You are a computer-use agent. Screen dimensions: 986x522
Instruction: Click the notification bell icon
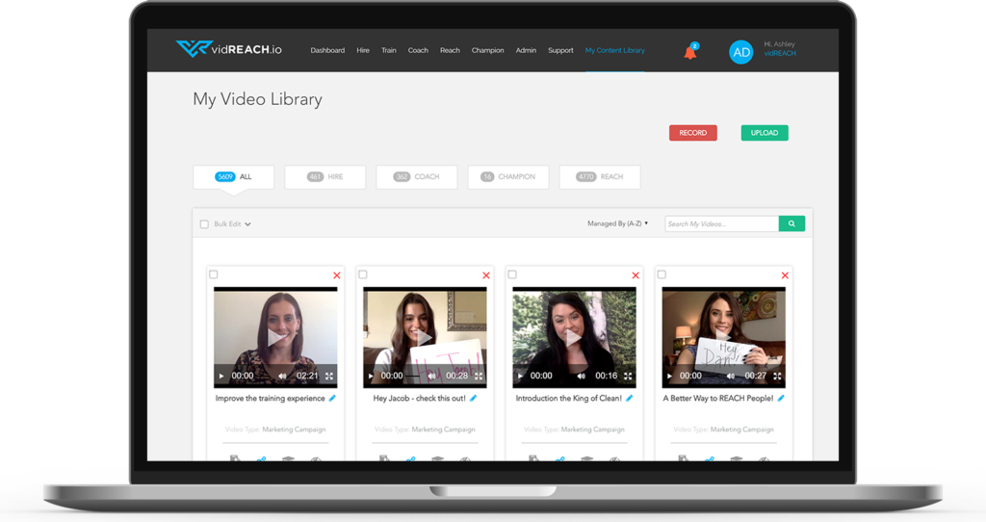coord(689,52)
